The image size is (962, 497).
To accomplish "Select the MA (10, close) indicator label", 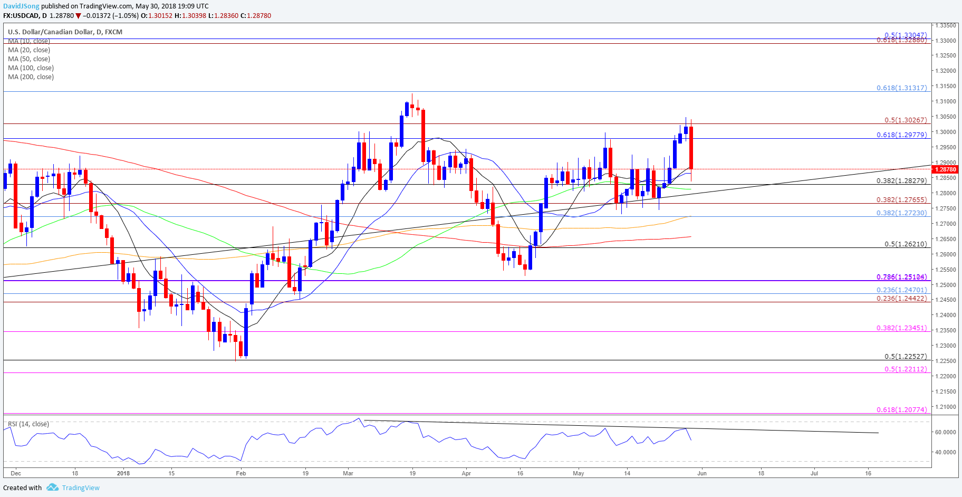I will pyautogui.click(x=29, y=41).
